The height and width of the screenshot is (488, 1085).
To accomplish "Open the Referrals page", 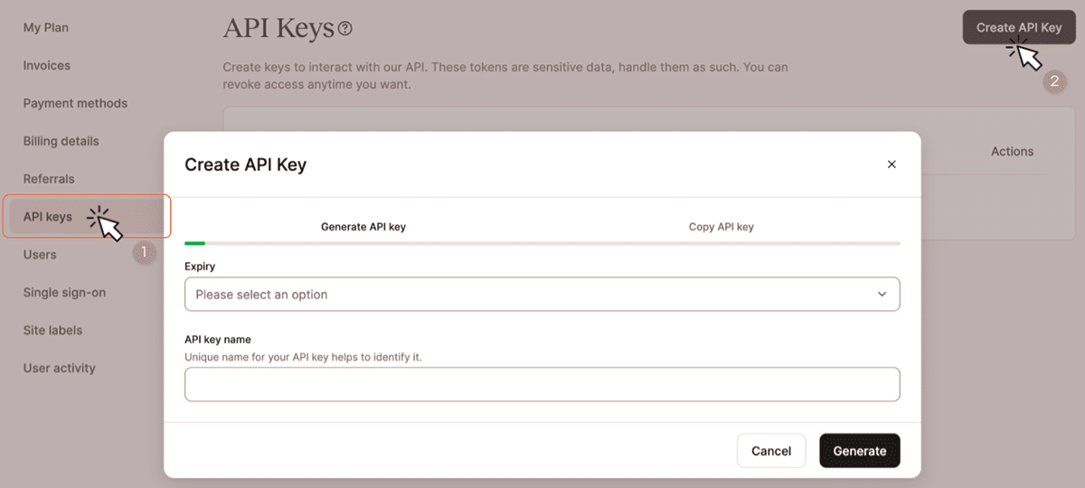I will [49, 180].
